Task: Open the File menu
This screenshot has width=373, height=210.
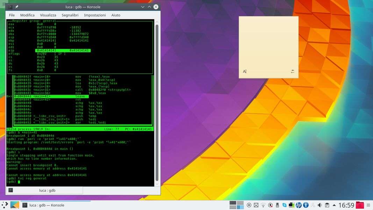Action: click(12, 15)
